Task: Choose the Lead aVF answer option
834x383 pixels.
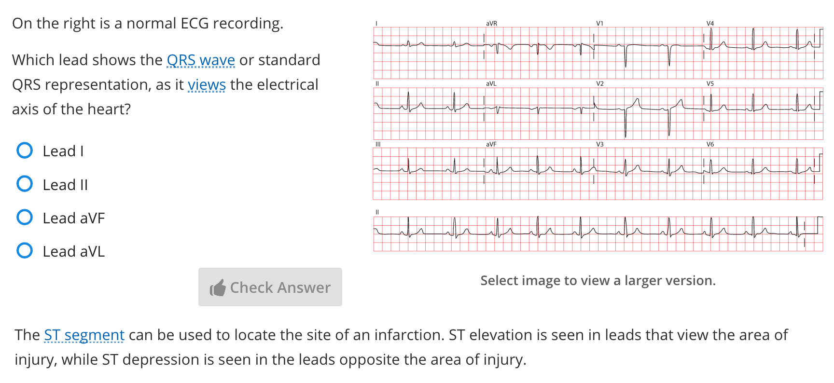Action: [x=24, y=217]
